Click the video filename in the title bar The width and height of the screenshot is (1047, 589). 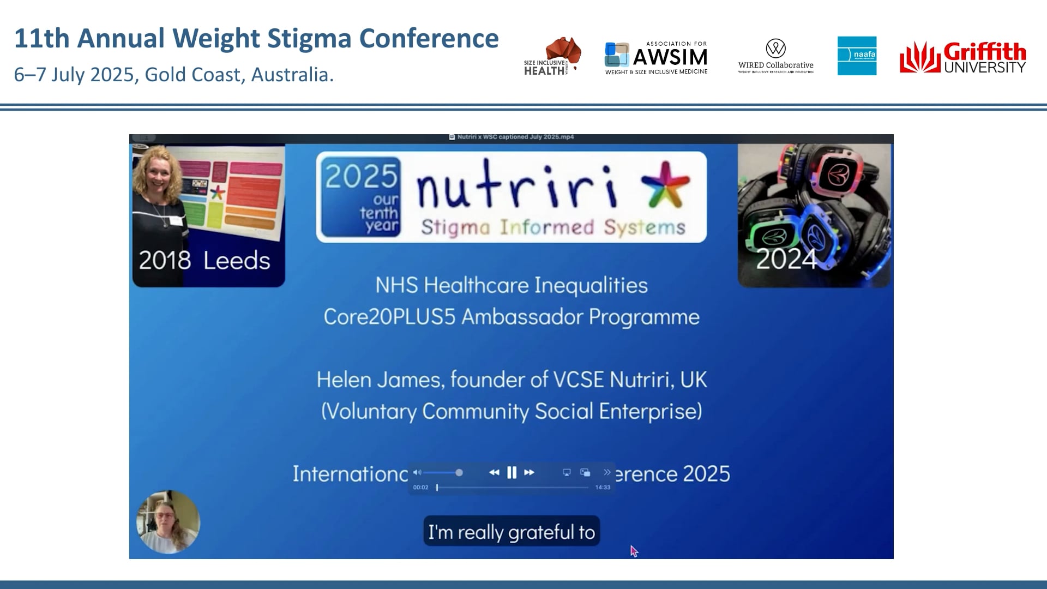pyautogui.click(x=515, y=137)
